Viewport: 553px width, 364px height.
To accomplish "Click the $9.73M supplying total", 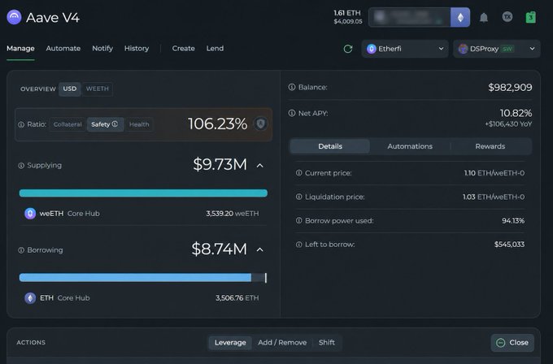I will tap(220, 165).
